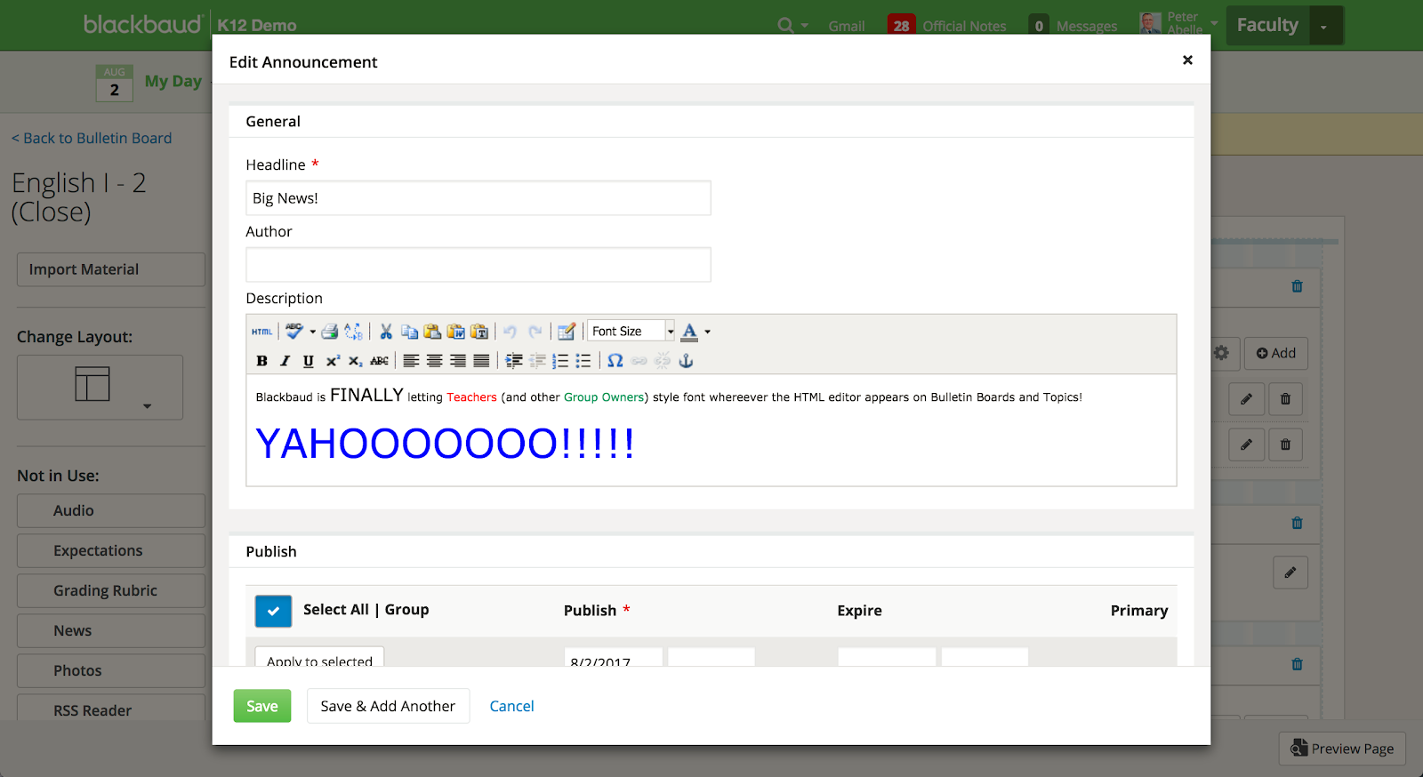1423x777 pixels.
Task: Toggle the Select All checkbox
Action: (273, 611)
